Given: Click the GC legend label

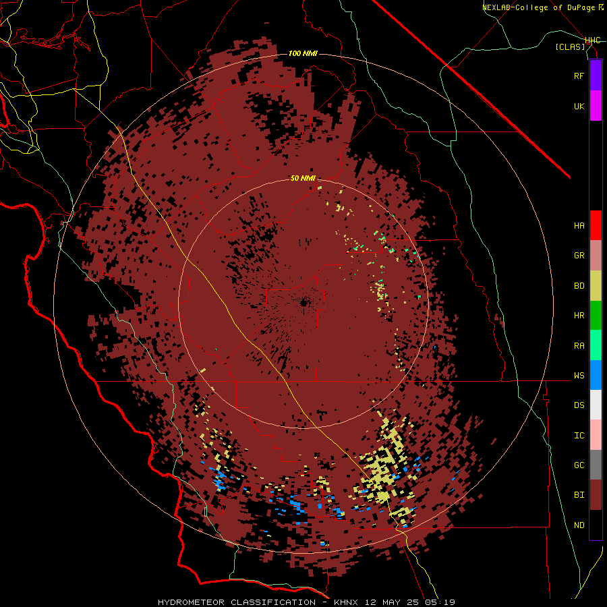Looking at the screenshot, I should coord(579,465).
